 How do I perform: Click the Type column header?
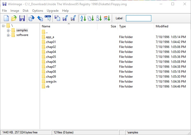click(136, 26)
